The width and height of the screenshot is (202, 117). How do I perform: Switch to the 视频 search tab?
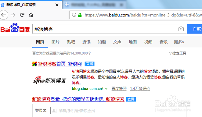(148, 42)
